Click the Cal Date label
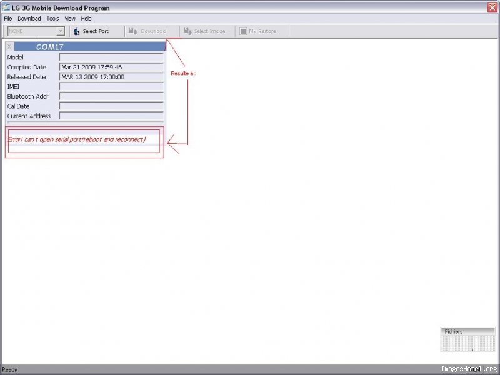500x375 pixels. [x=19, y=106]
